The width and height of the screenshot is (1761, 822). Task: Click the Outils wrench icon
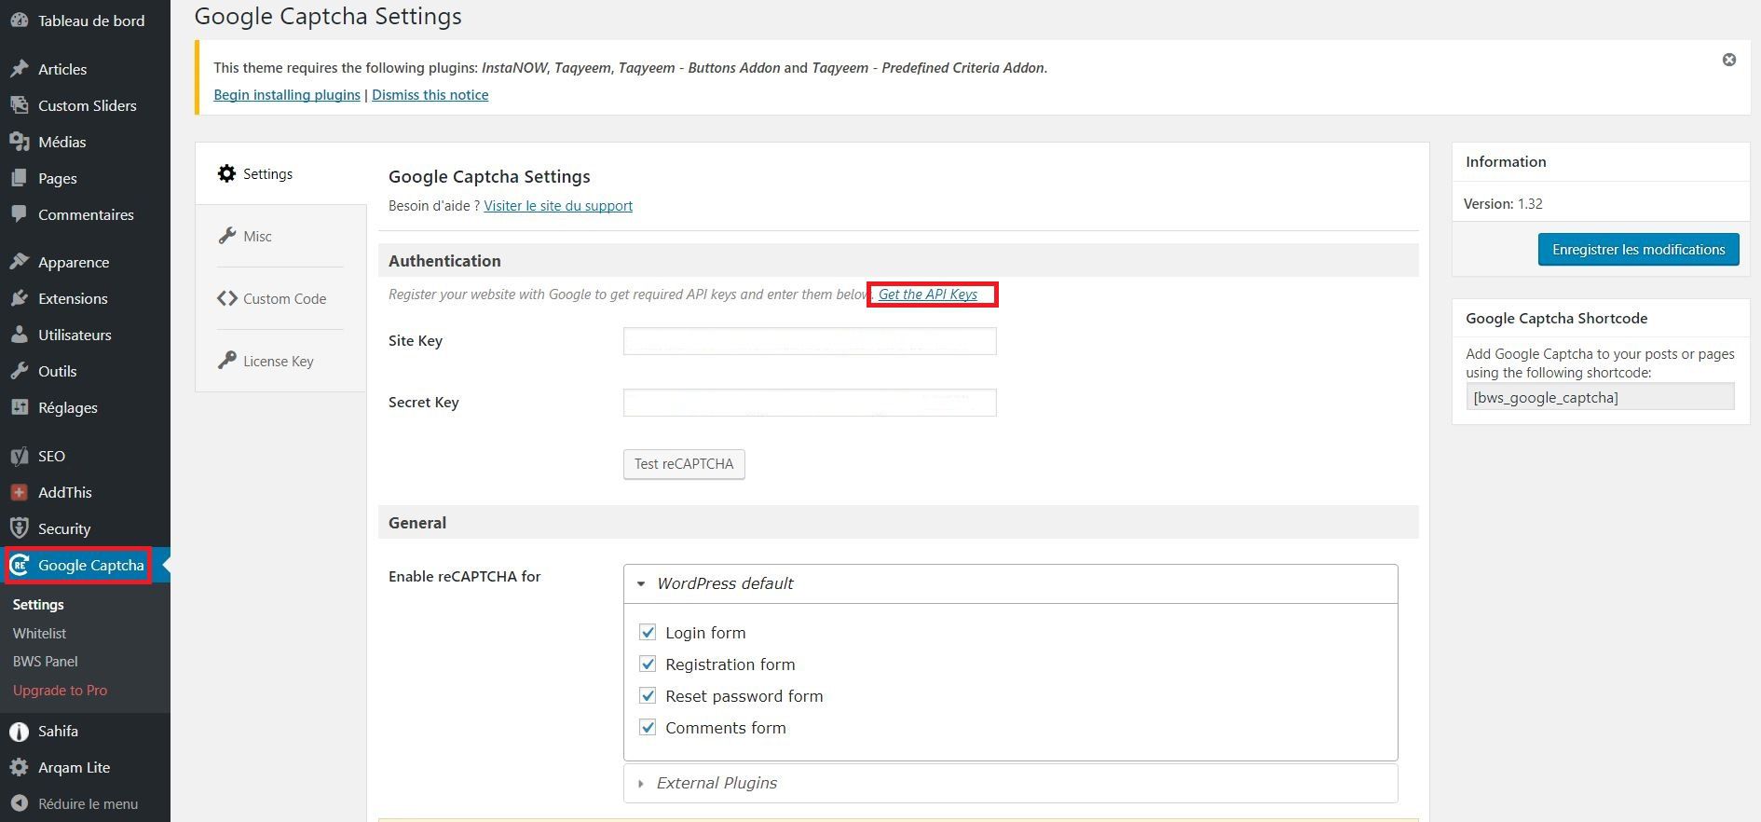tap(19, 371)
